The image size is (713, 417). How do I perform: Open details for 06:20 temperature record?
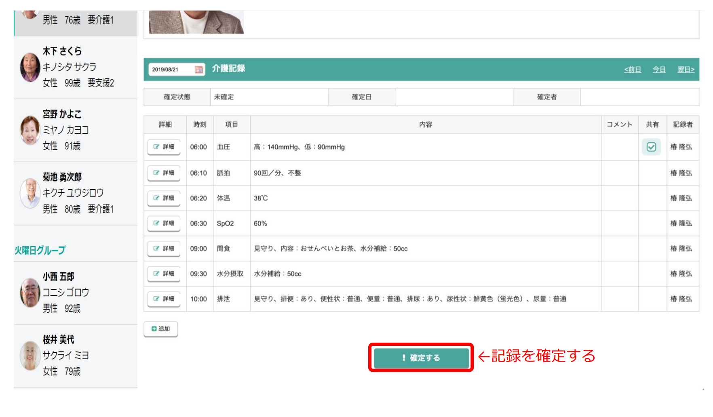click(x=164, y=198)
